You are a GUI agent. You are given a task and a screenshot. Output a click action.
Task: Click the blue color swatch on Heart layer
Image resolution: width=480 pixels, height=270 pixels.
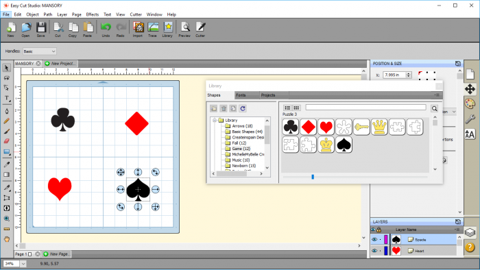[386, 251]
